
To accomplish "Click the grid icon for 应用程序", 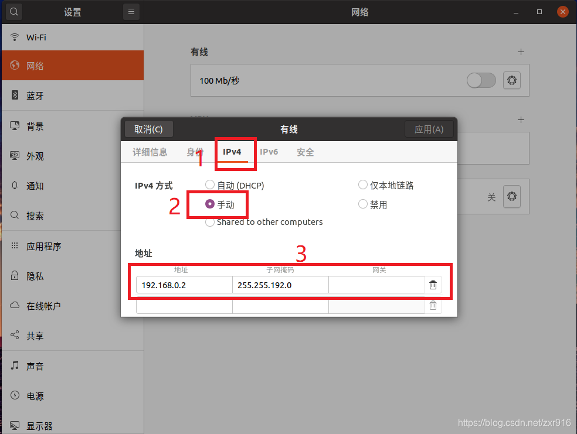I will coord(14,245).
